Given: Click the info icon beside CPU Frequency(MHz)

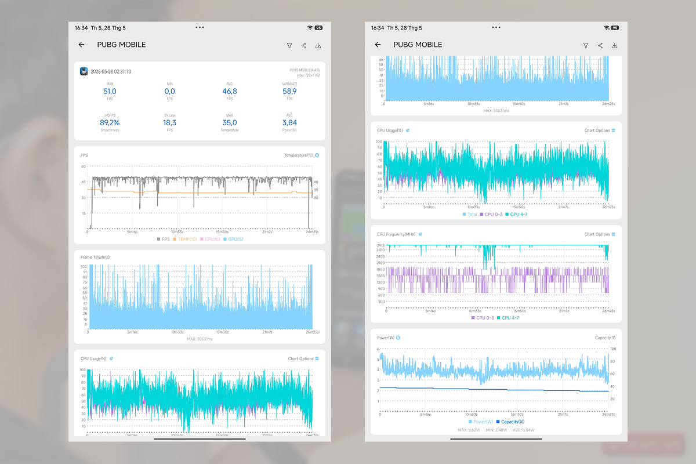Looking at the screenshot, I should pos(420,234).
